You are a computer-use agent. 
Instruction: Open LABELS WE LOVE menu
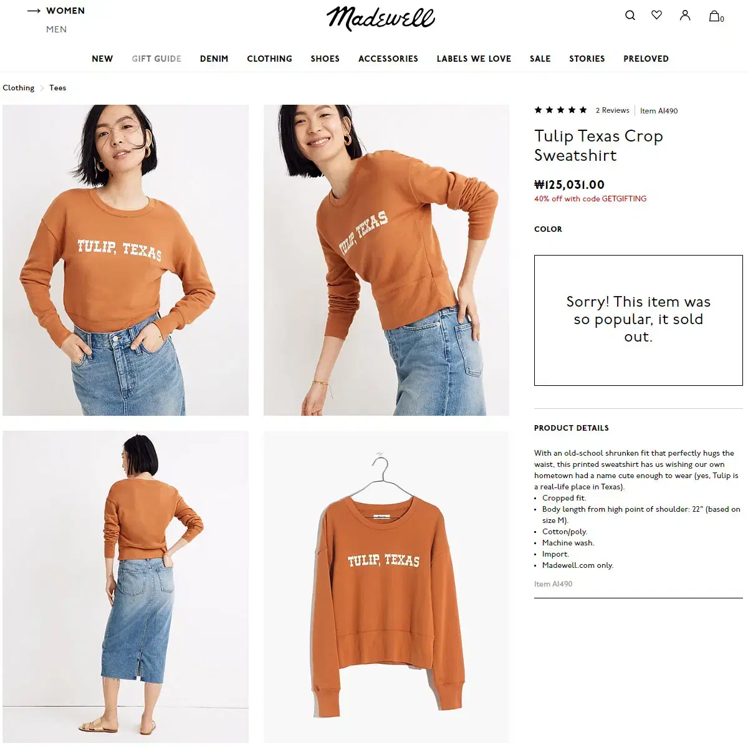[474, 59]
